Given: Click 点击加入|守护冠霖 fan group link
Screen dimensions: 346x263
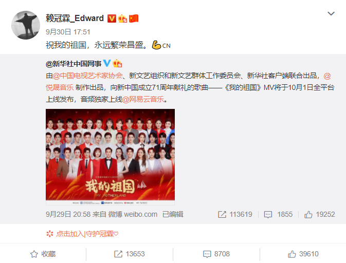Looking at the screenshot, I should pos(82,234).
